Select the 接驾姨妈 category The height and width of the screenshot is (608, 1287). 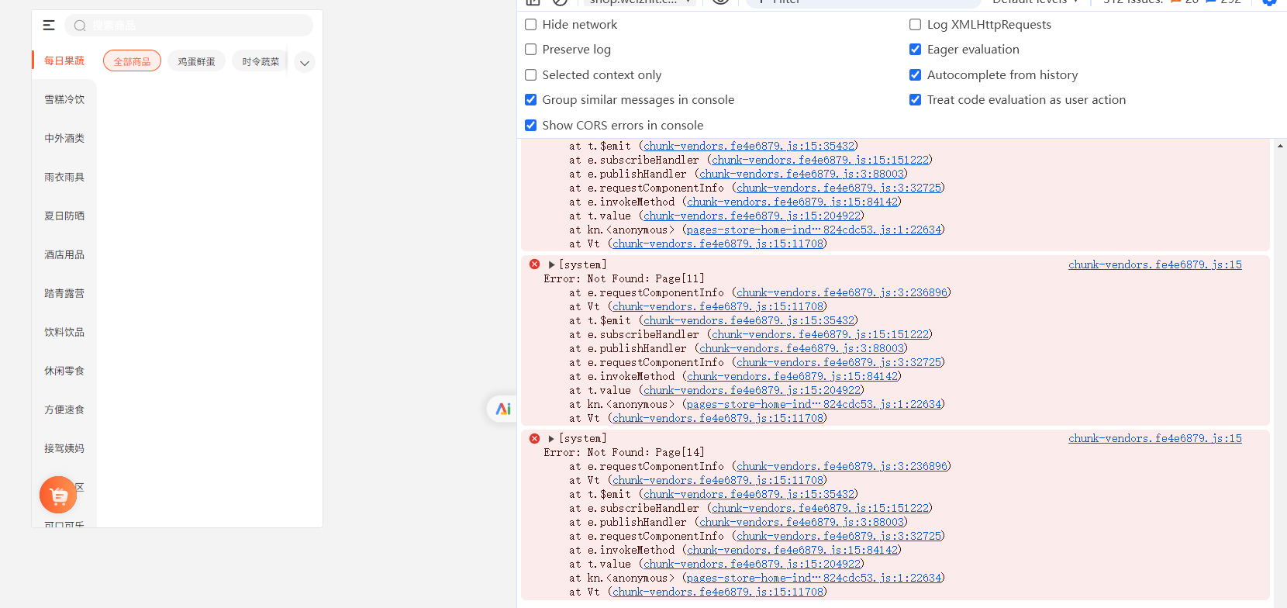pyautogui.click(x=64, y=448)
